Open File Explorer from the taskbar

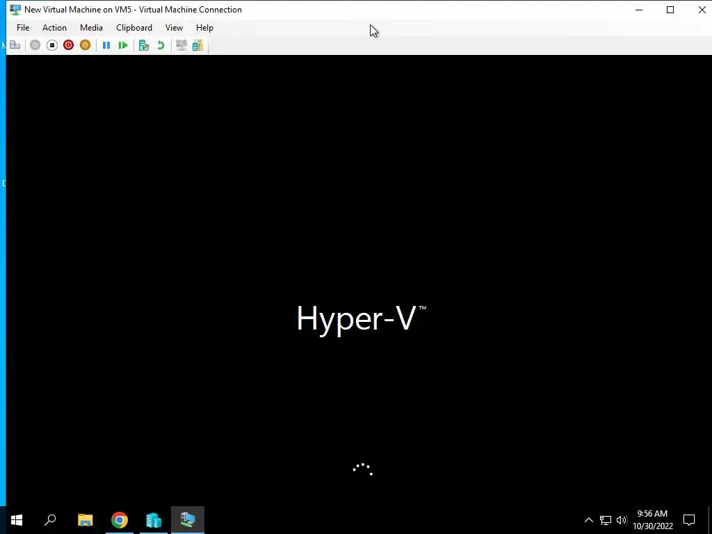pyautogui.click(x=85, y=520)
